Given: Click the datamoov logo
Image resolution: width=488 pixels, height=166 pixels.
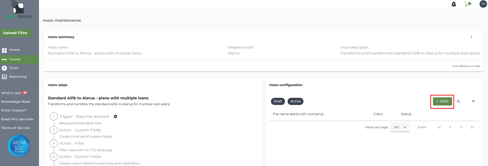Looking at the screenshot, I should (18, 10).
